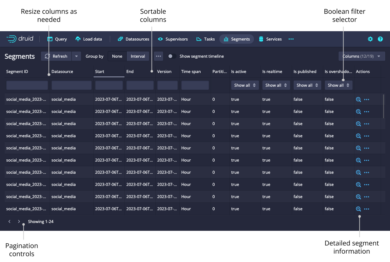The image size is (390, 262).
Task: Open the Is active Show all filter
Action: pos(245,85)
